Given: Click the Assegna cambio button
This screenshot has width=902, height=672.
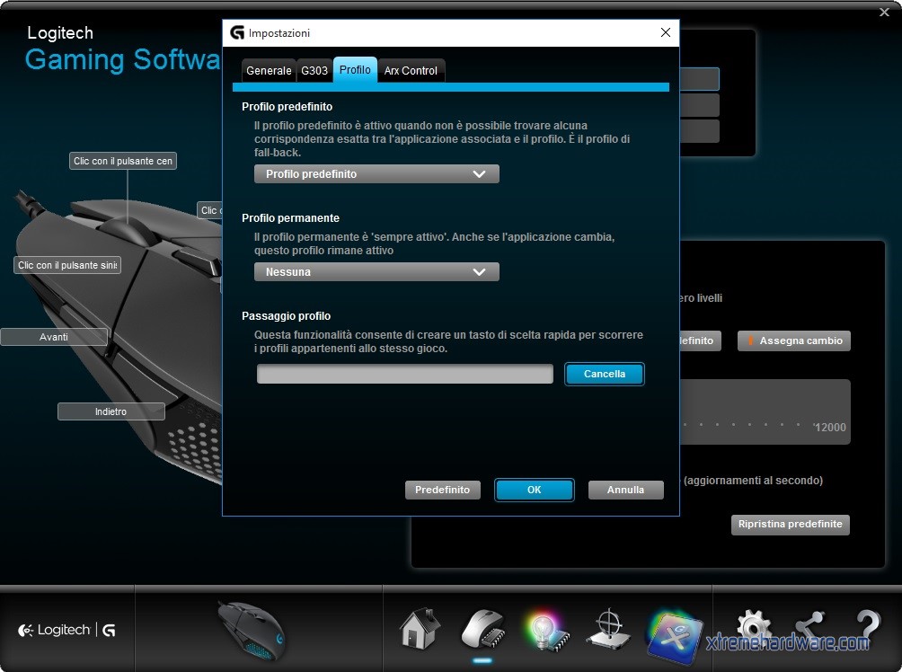Looking at the screenshot, I should point(793,341).
